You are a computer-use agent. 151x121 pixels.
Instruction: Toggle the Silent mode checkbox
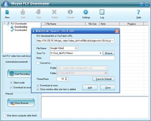[x=11, y=83]
